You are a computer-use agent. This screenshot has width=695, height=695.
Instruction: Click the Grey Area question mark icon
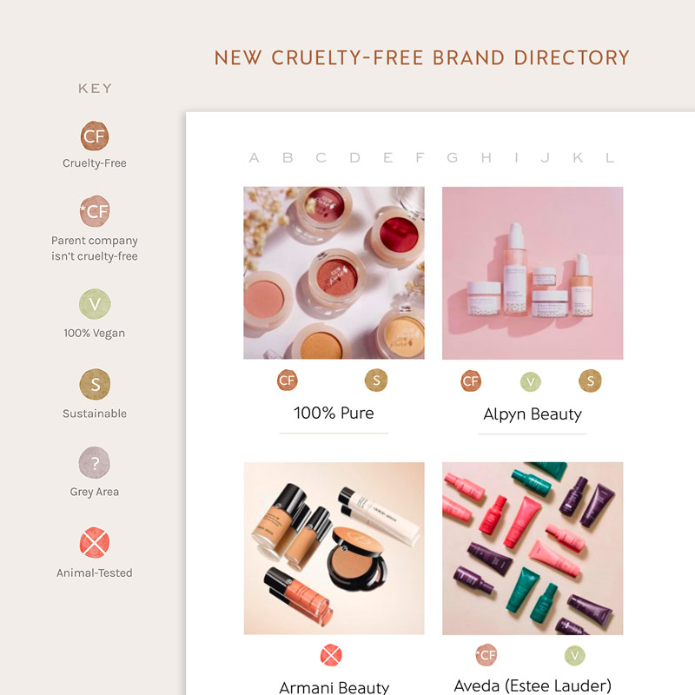point(94,463)
